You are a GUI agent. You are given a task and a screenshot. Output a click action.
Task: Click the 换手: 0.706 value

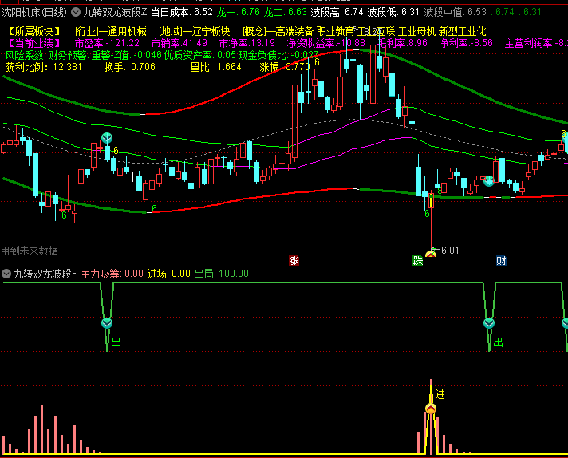pyautogui.click(x=130, y=67)
